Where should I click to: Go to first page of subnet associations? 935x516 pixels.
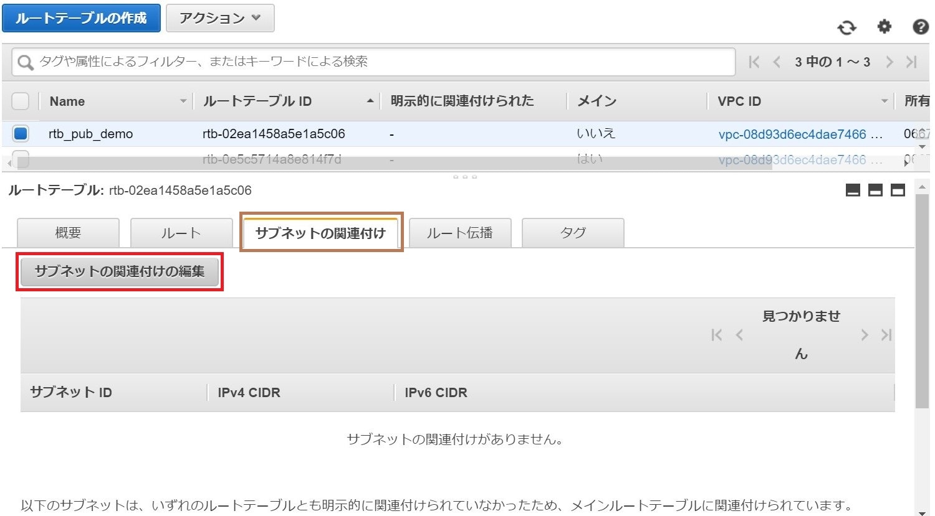717,335
